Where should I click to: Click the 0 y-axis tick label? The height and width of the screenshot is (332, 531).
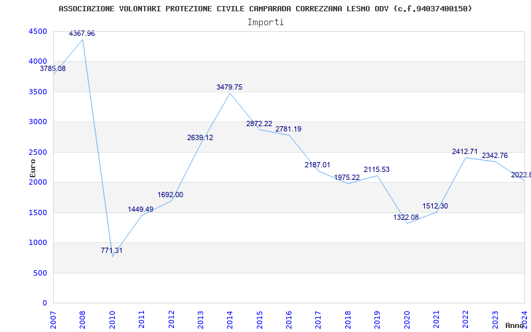(45, 303)
